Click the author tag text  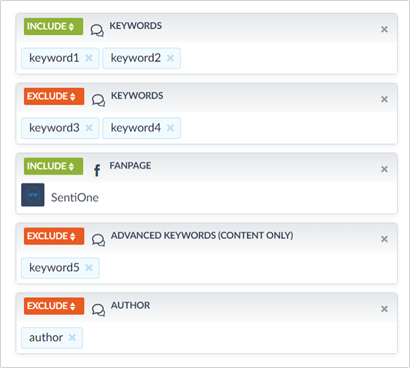46,337
